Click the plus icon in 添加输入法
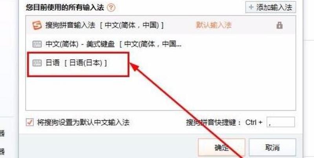Viewport: 314px width, 158px height. point(251,7)
